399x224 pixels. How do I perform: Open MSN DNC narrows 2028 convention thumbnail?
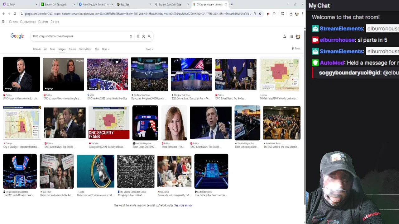[107, 74]
